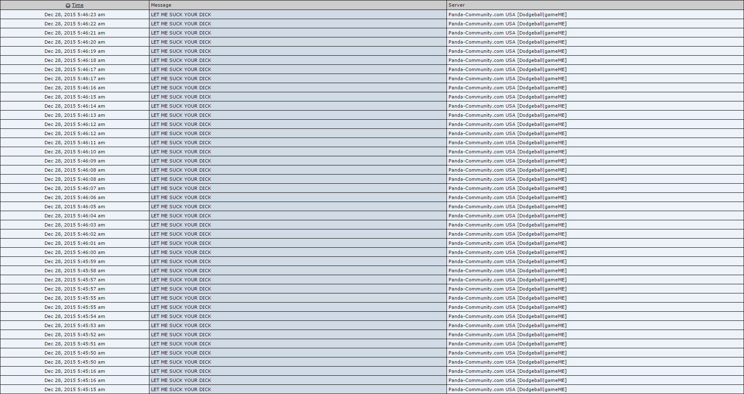Click the Server column header
The height and width of the screenshot is (394, 744).
456,5
